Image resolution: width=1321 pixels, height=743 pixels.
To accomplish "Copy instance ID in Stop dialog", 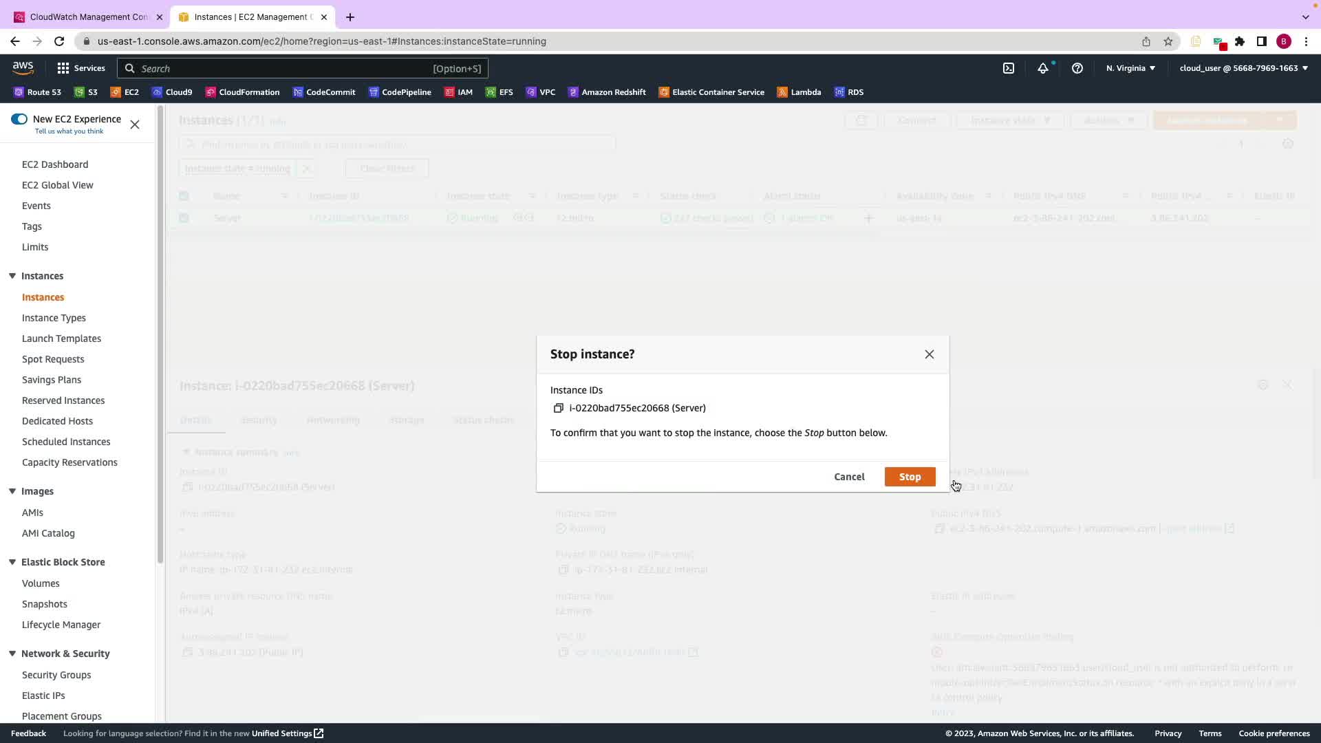I will click(x=558, y=409).
